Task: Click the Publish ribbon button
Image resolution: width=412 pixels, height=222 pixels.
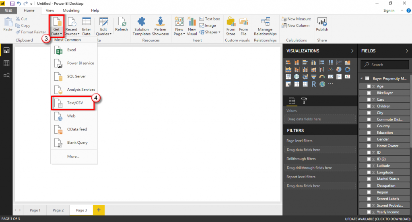Action: [322, 24]
